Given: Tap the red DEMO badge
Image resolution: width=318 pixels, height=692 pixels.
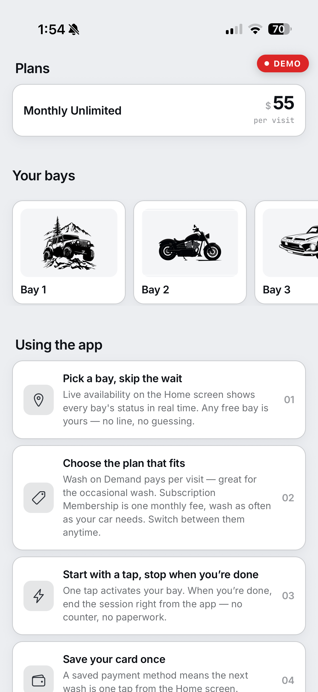Looking at the screenshot, I should click(x=283, y=63).
